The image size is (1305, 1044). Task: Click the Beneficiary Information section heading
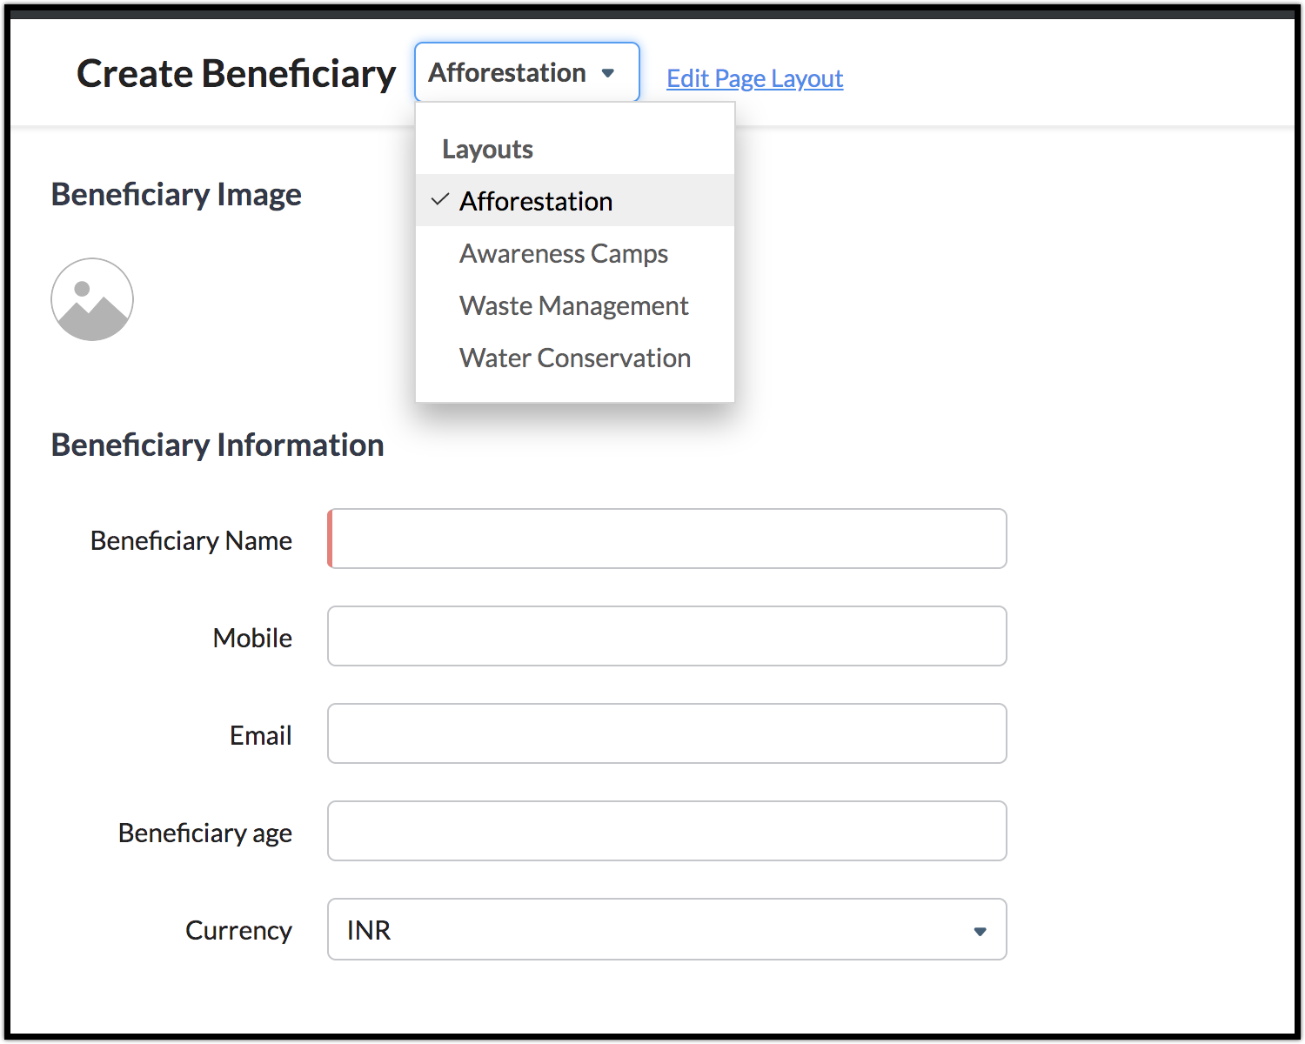[217, 445]
